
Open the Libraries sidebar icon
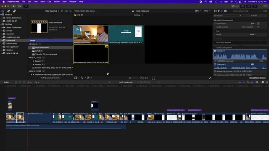point(3,11)
